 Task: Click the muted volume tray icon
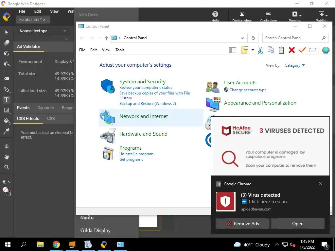(x=292, y=244)
